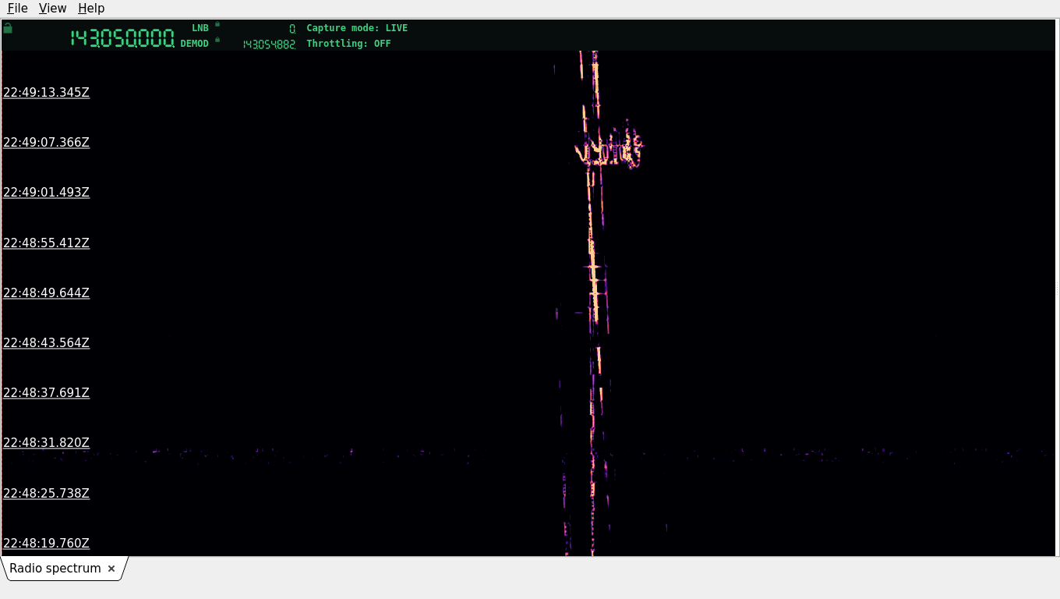Toggle the green frequency lock padlock
1060x599 pixels.
click(8, 28)
